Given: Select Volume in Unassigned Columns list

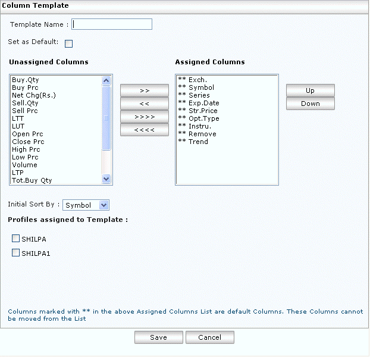Looking at the screenshot, I should pyautogui.click(x=24, y=165).
